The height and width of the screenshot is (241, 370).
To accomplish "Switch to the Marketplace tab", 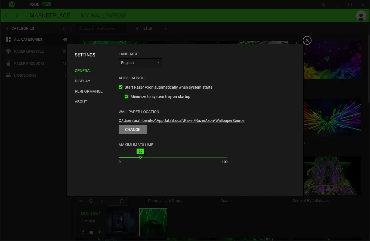I will point(50,16).
